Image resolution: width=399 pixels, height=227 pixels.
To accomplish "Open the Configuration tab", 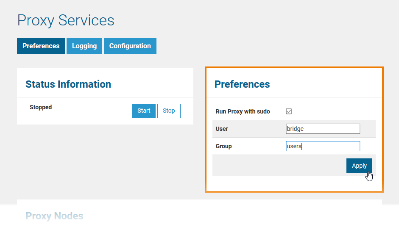I will [130, 46].
